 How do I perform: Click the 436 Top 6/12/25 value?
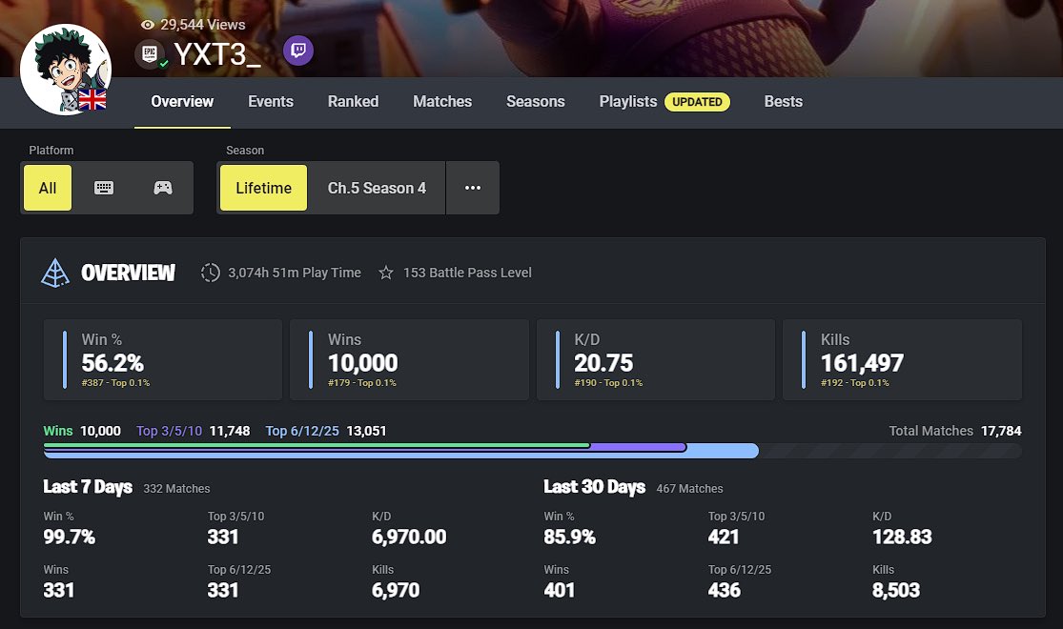[724, 590]
